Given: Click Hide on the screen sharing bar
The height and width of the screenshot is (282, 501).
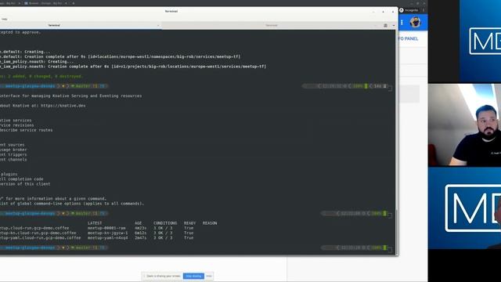Looking at the screenshot, I should (x=209, y=276).
